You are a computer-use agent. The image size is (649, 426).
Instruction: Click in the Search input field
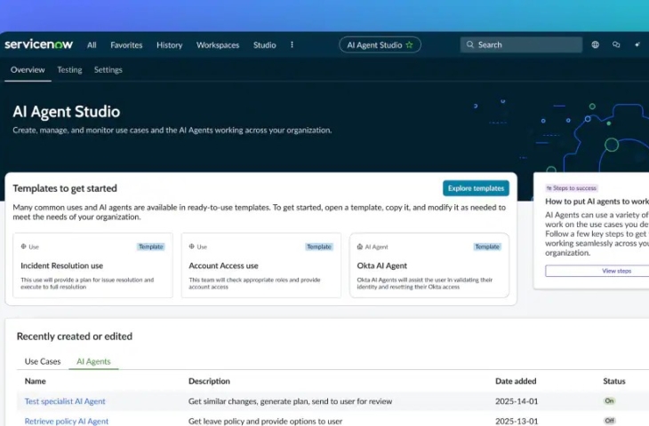coord(521,44)
